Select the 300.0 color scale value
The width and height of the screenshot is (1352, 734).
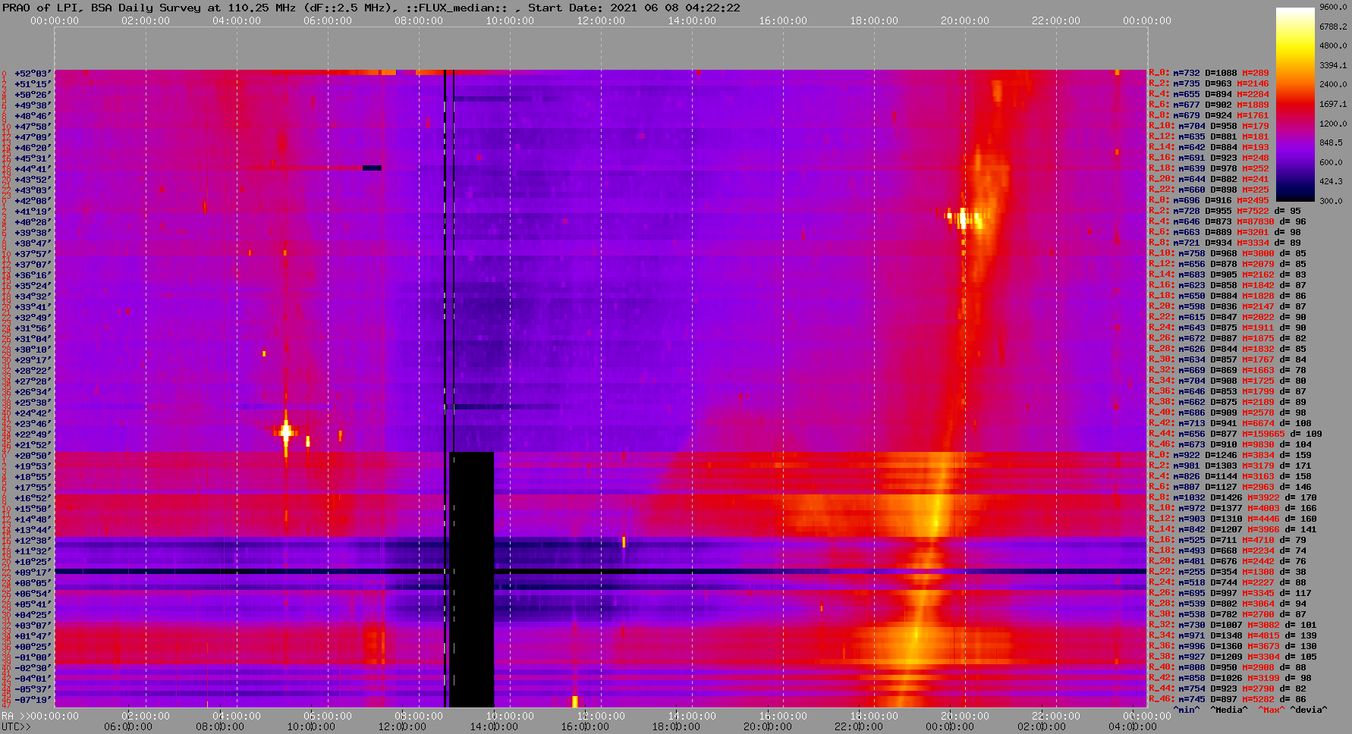tap(1331, 201)
